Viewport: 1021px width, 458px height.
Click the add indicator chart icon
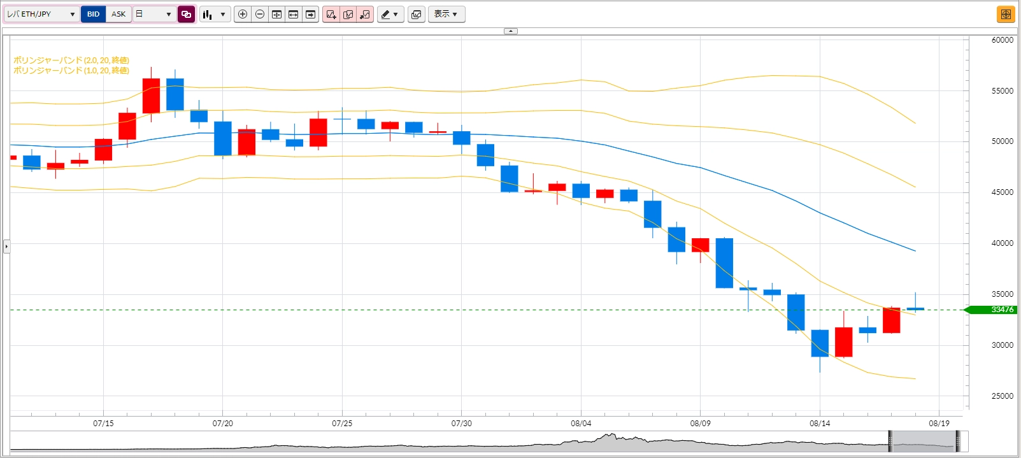pos(331,14)
